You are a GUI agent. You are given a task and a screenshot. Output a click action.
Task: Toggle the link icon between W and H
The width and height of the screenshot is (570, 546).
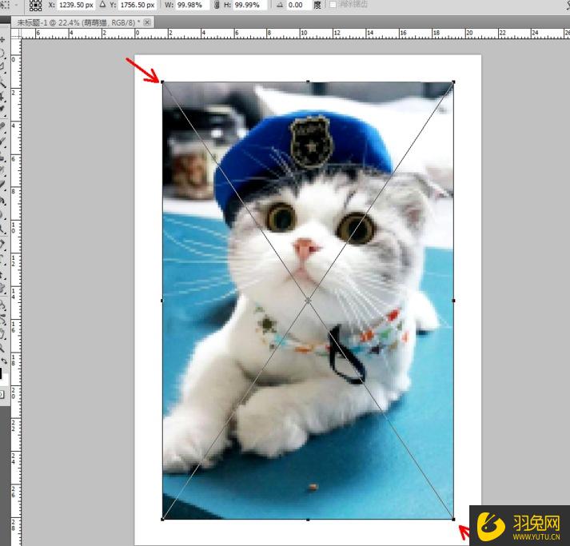(x=217, y=5)
